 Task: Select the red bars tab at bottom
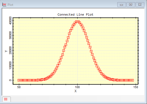[x=6, y=99]
